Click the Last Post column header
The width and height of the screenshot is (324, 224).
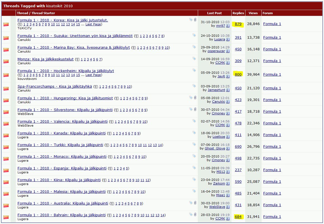[x=214, y=13]
